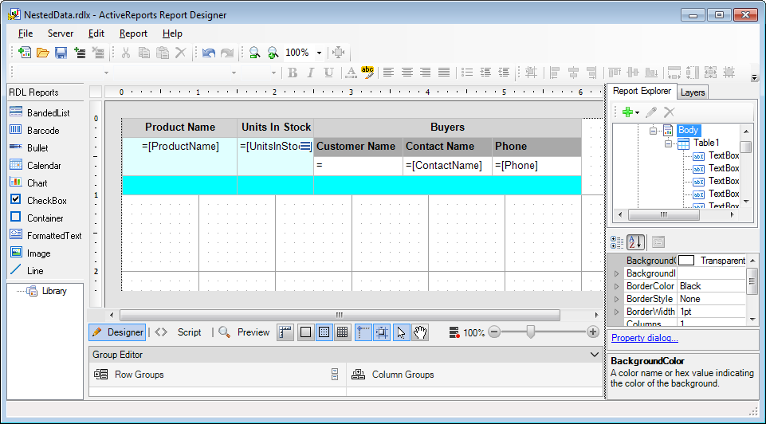Open the toolbar overflow options arrow
This screenshot has height=424, width=766.
pos(754,77)
